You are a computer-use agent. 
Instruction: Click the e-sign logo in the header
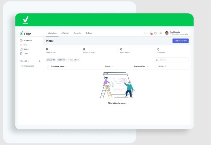[x=26, y=33]
